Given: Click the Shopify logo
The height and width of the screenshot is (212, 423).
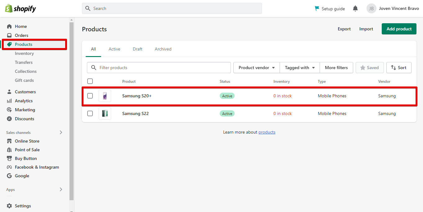Looking at the screenshot, I should click(x=20, y=9).
